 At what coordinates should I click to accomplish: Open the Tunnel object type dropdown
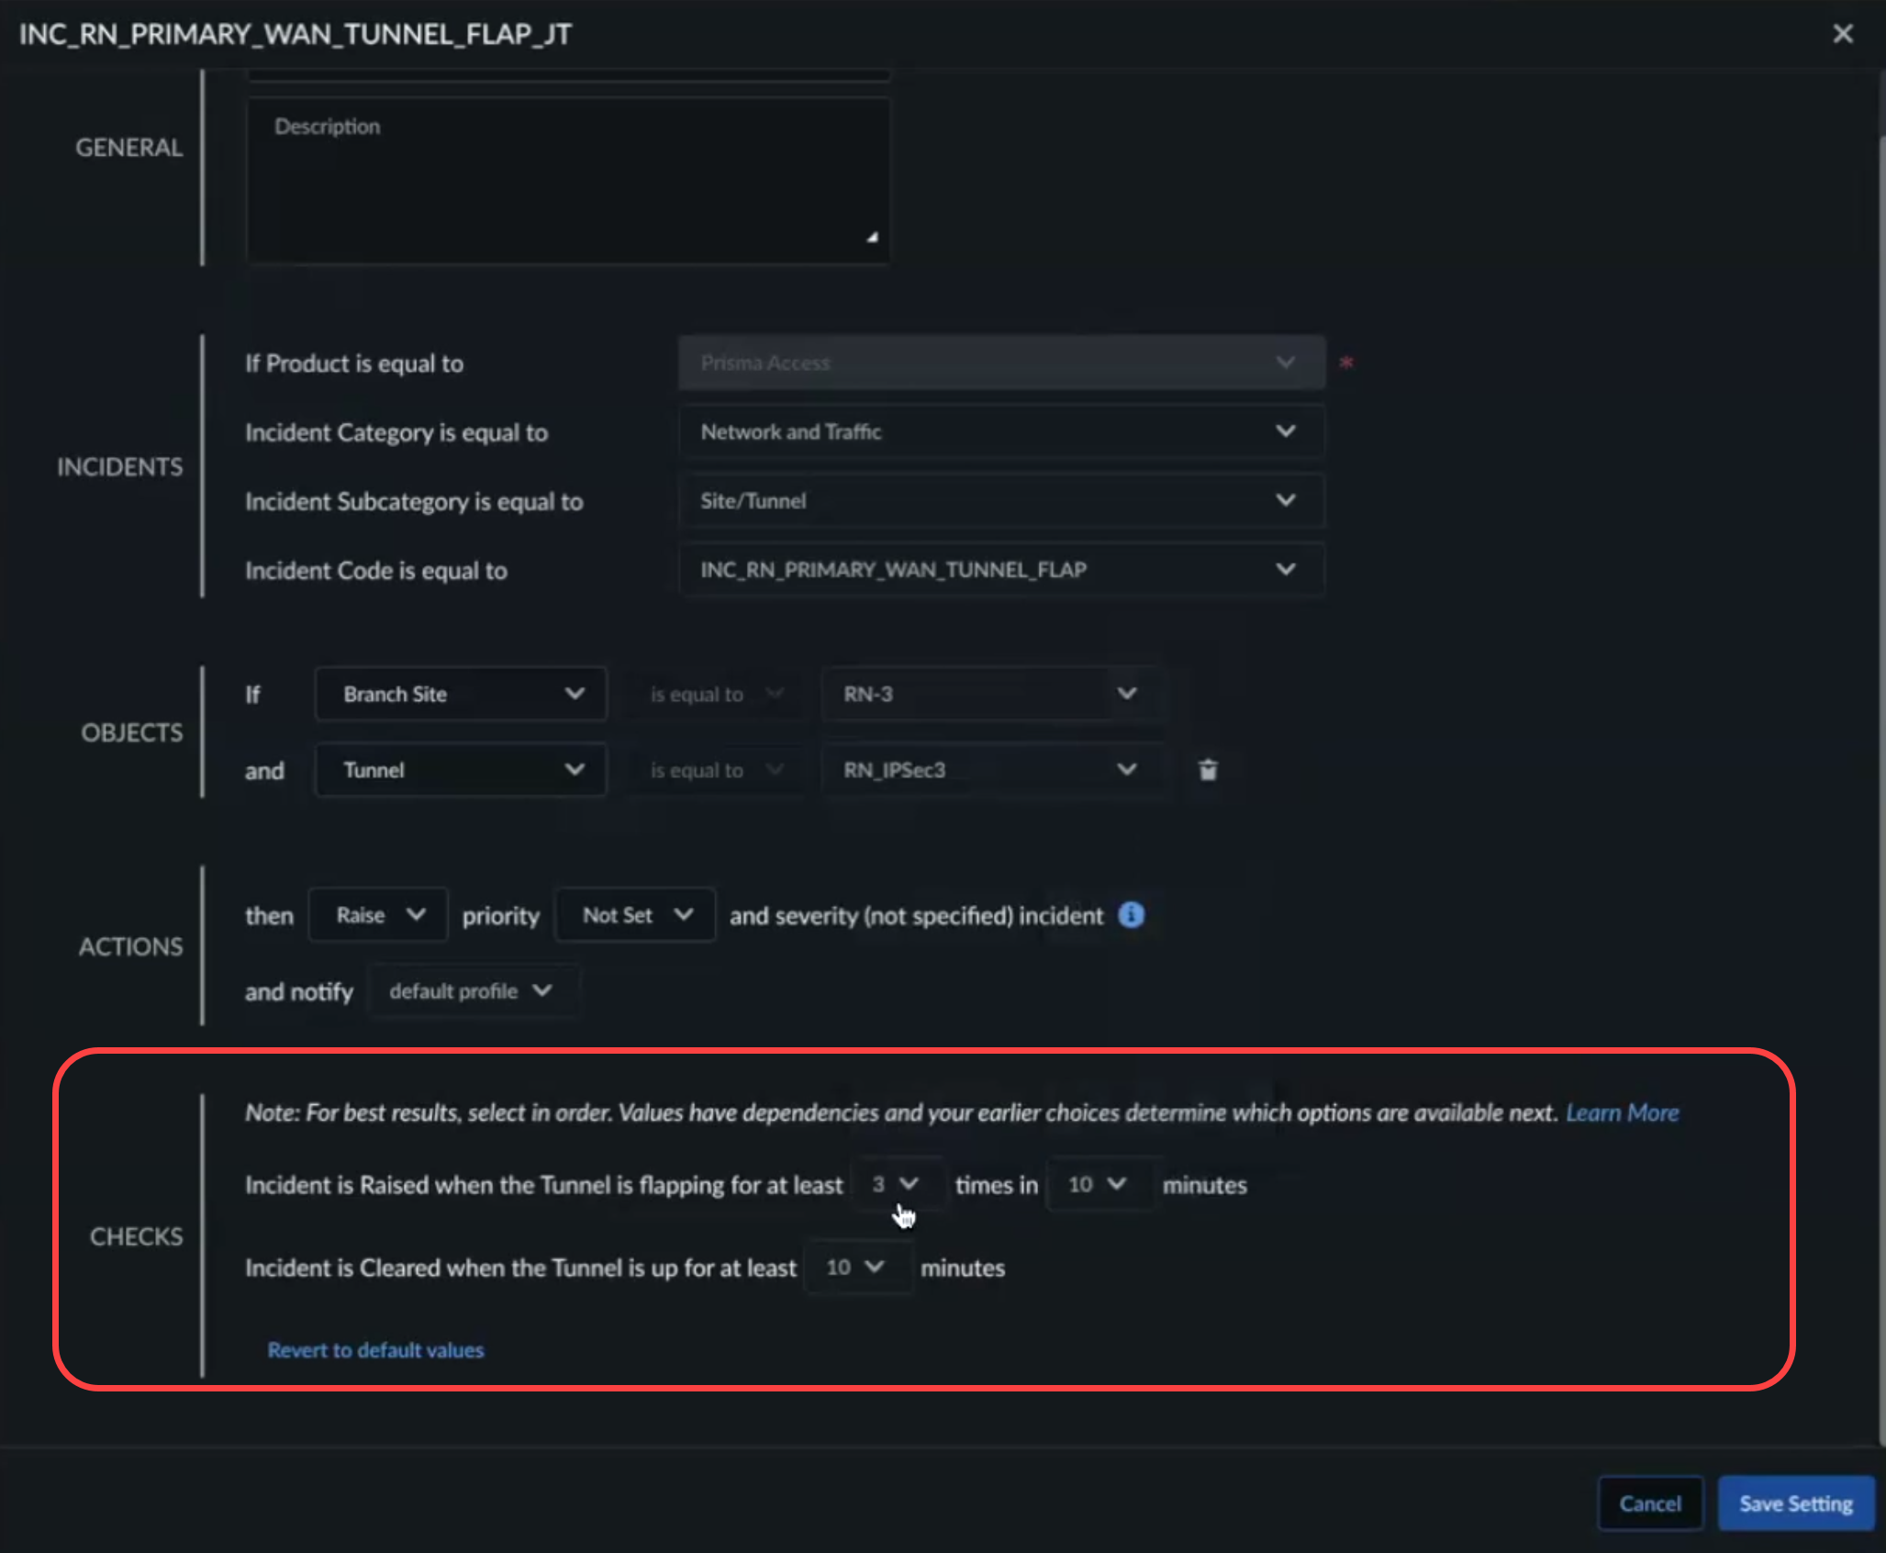pos(461,770)
